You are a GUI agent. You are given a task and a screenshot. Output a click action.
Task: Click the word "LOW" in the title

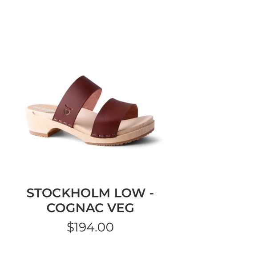tap(129, 193)
